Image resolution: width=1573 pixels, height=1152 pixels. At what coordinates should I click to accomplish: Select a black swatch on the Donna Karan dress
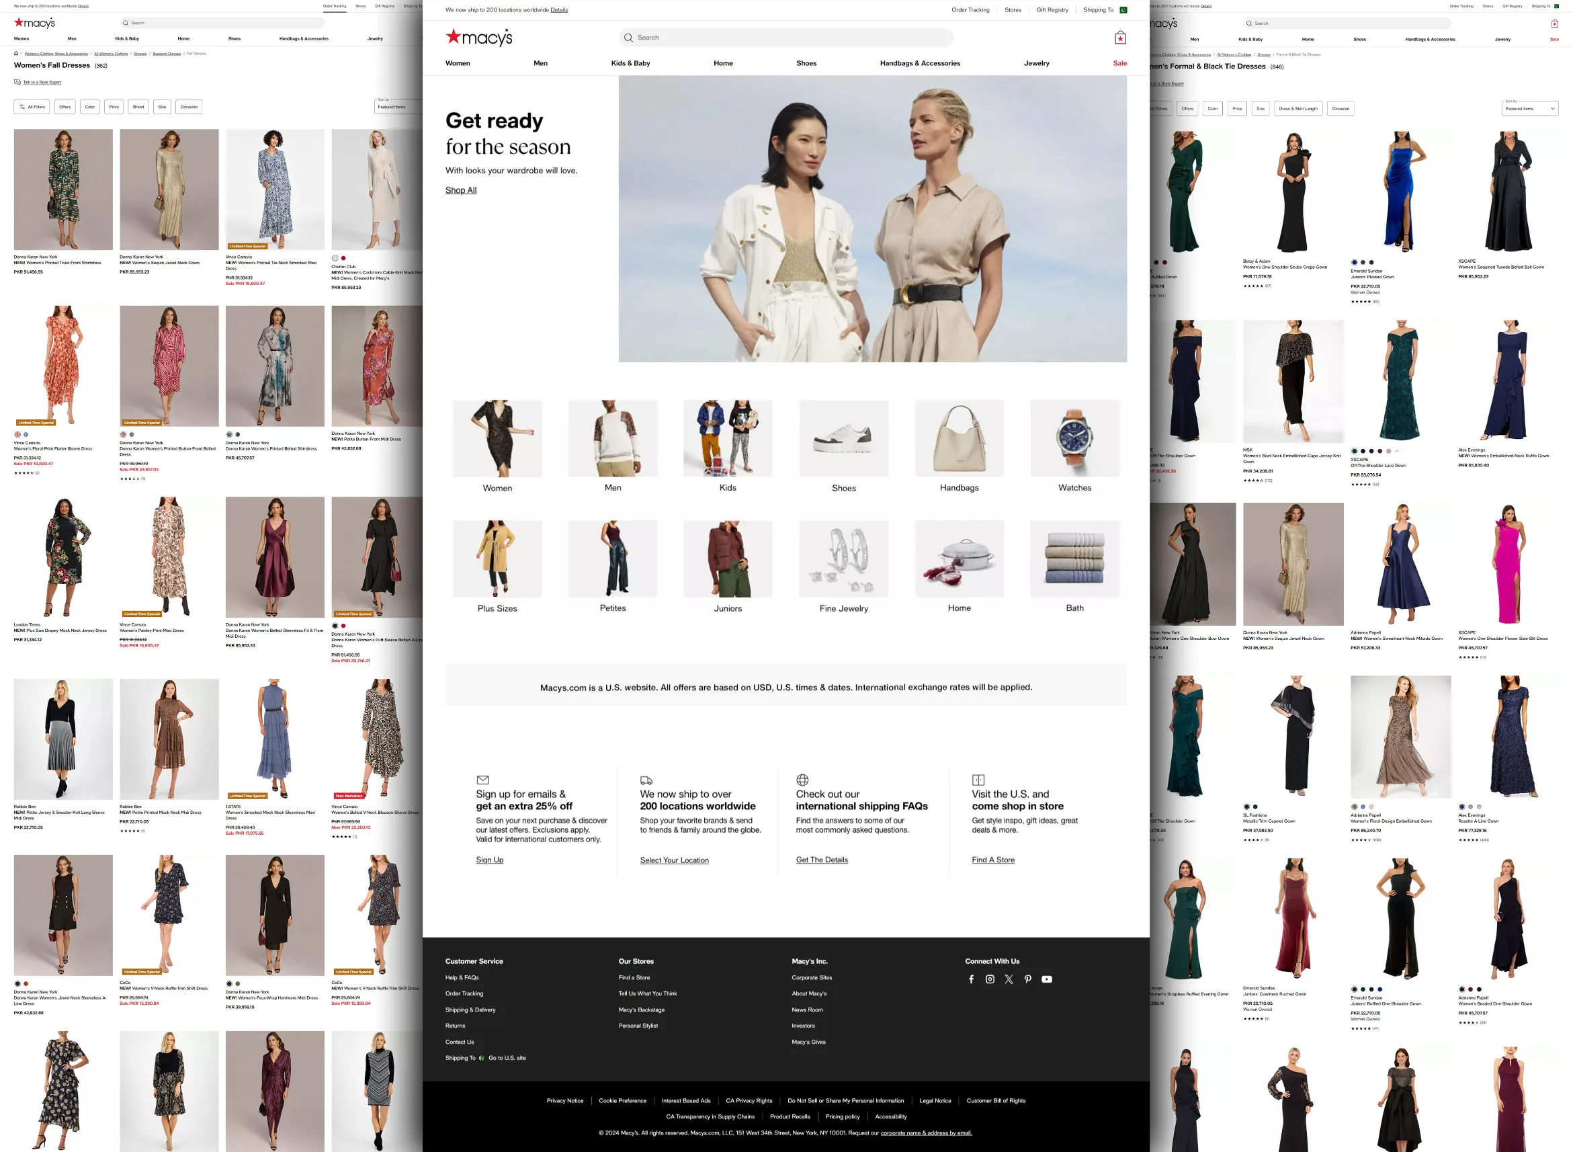point(238,434)
